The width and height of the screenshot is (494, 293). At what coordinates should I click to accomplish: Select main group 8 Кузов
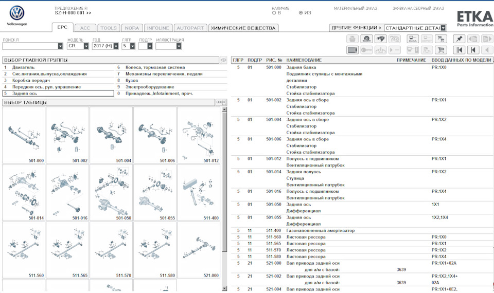(x=171, y=80)
